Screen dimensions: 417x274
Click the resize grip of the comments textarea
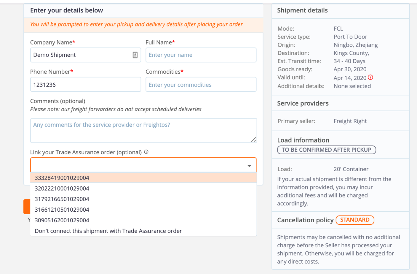tap(254, 140)
